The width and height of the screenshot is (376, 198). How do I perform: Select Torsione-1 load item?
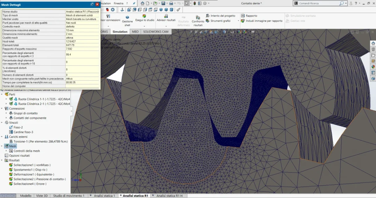(x=38, y=141)
